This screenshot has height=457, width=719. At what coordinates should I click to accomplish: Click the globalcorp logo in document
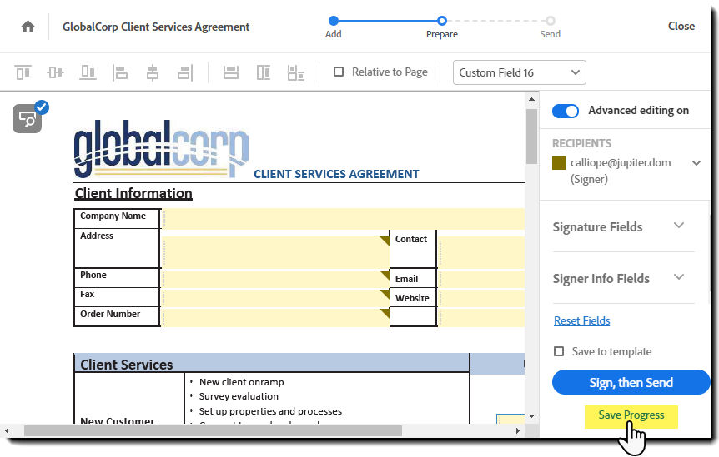(x=162, y=149)
